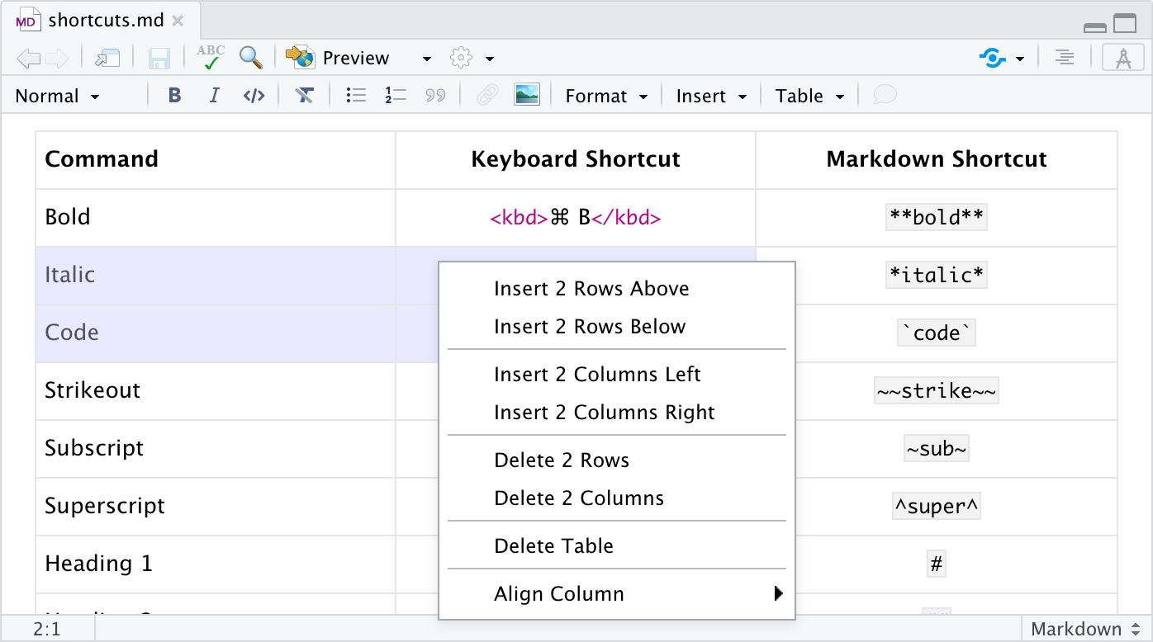This screenshot has height=642, width=1153.
Task: Toggle visual editor mode compass icon
Action: [x=1122, y=58]
